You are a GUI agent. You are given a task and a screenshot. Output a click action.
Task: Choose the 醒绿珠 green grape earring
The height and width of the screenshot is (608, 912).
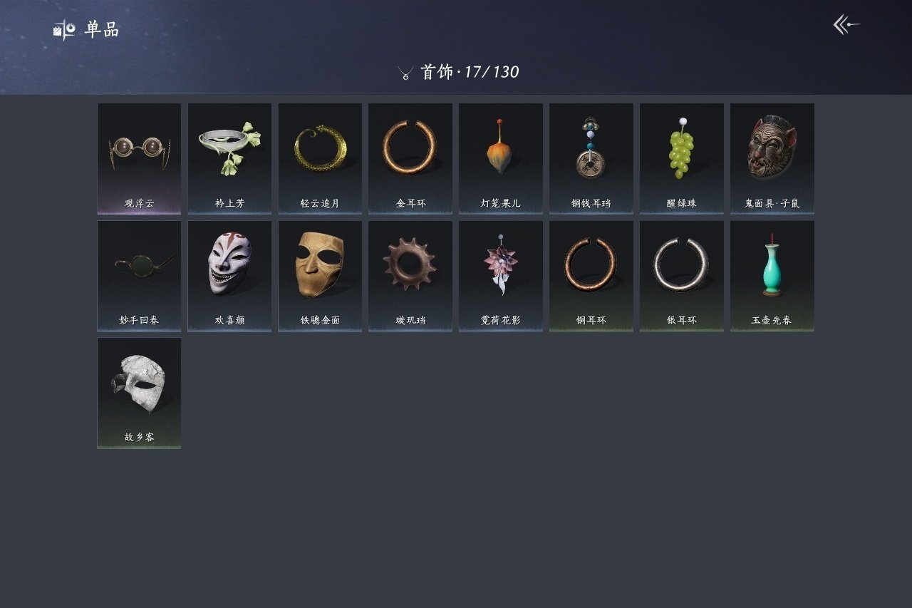point(682,158)
